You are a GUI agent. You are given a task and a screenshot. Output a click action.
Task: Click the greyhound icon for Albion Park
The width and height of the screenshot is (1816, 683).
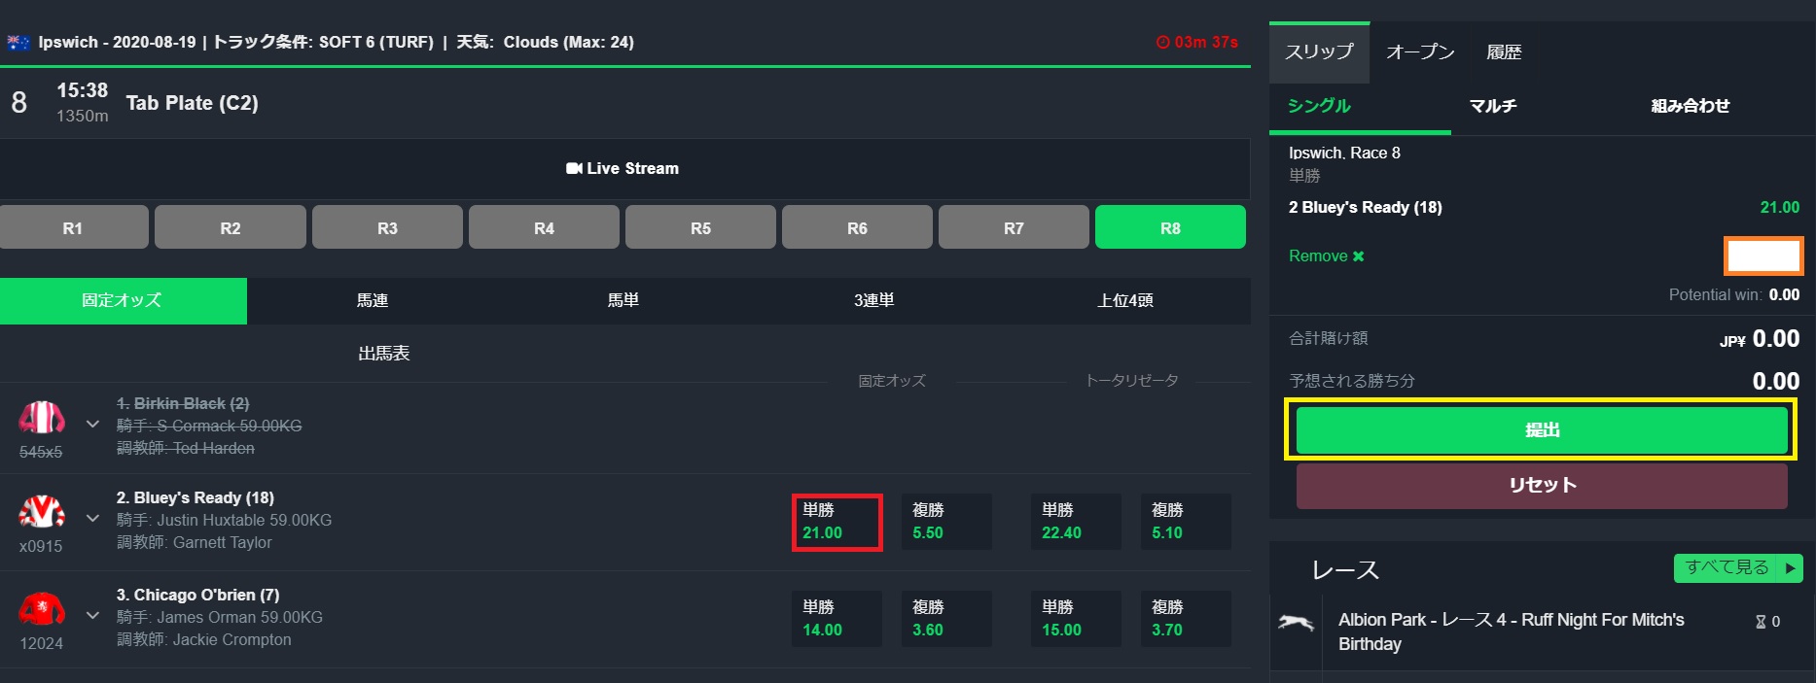(x=1296, y=624)
